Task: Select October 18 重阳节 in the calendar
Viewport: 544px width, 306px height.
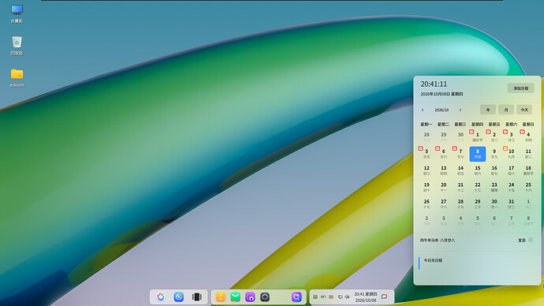Action: pos(528,170)
